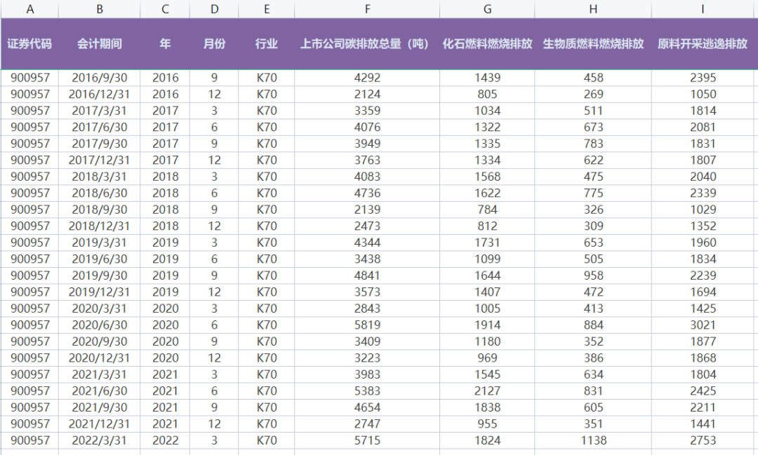Click the 月份 header cell
Viewport: 758px width, 455px height.
pyautogui.click(x=214, y=44)
